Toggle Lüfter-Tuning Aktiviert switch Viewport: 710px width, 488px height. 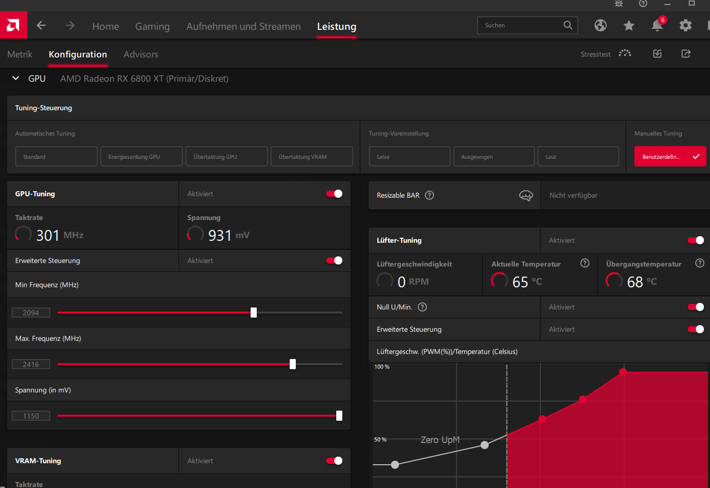[696, 240]
